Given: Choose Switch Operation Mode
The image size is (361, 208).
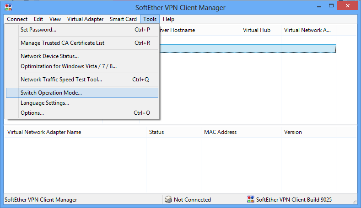Looking at the screenshot, I should point(51,93).
